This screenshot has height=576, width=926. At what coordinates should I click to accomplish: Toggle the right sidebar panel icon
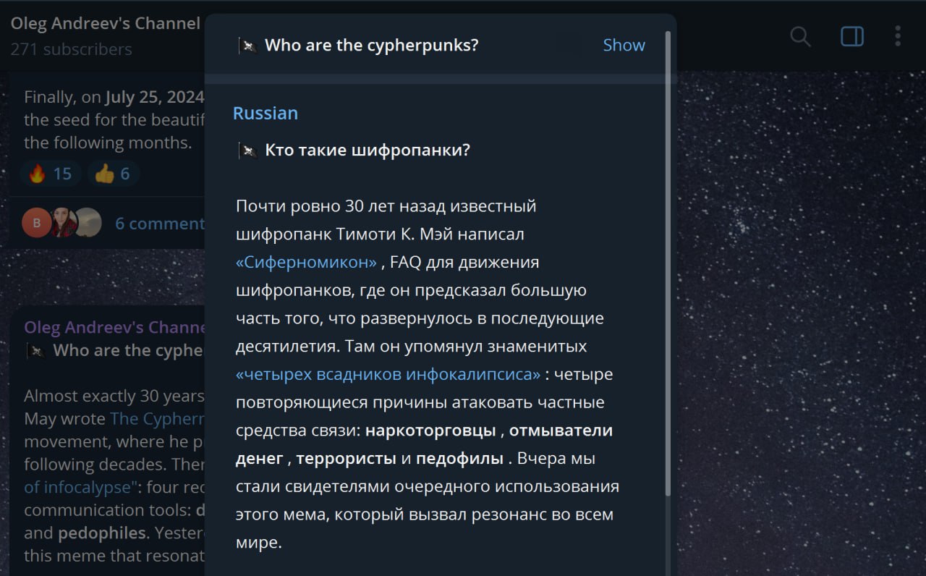coord(852,36)
